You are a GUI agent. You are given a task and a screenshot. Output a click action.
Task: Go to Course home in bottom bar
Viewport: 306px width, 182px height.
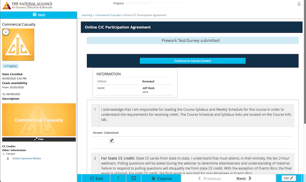[161, 178]
